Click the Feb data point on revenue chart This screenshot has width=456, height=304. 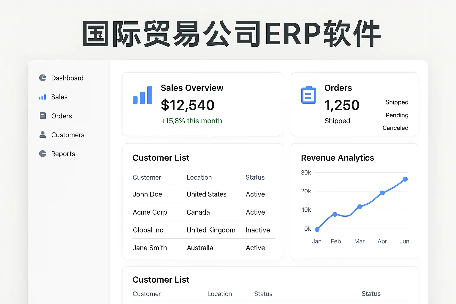click(x=335, y=214)
